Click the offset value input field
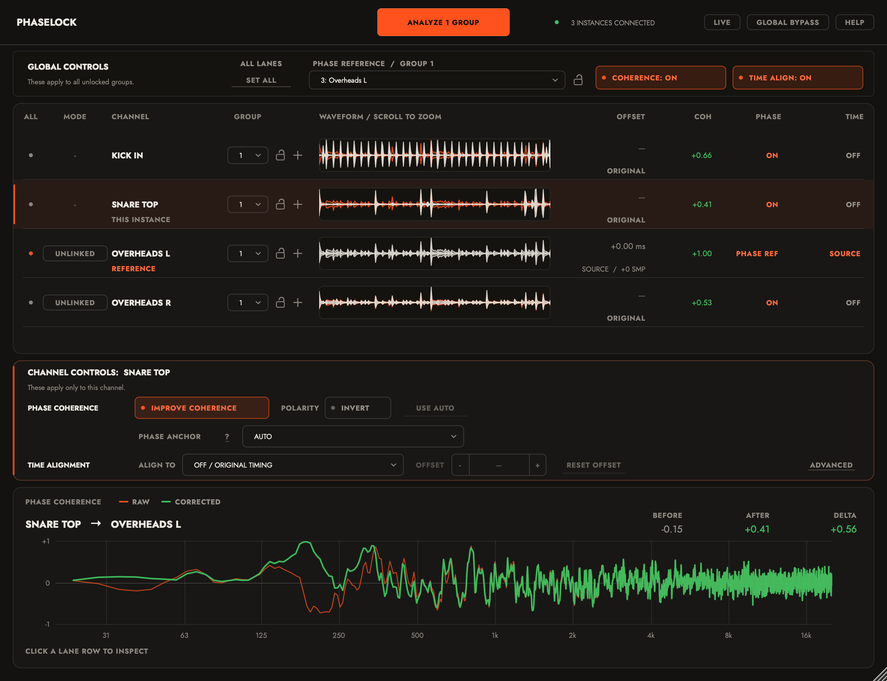 (499, 465)
